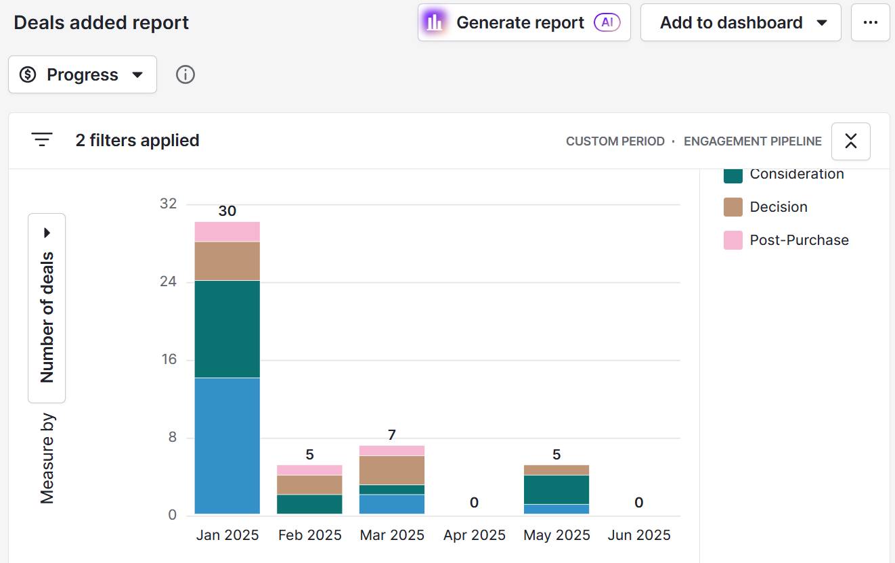
Task: Click the filter funnel icon
Action: pyautogui.click(x=41, y=140)
